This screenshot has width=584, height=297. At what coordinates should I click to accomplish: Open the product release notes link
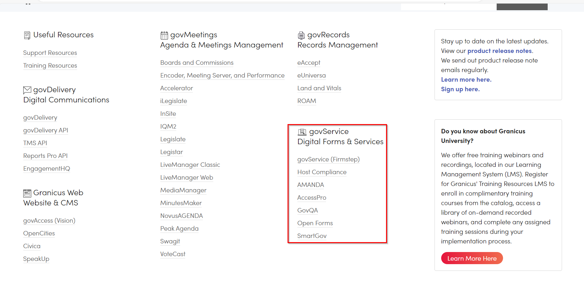(x=499, y=51)
